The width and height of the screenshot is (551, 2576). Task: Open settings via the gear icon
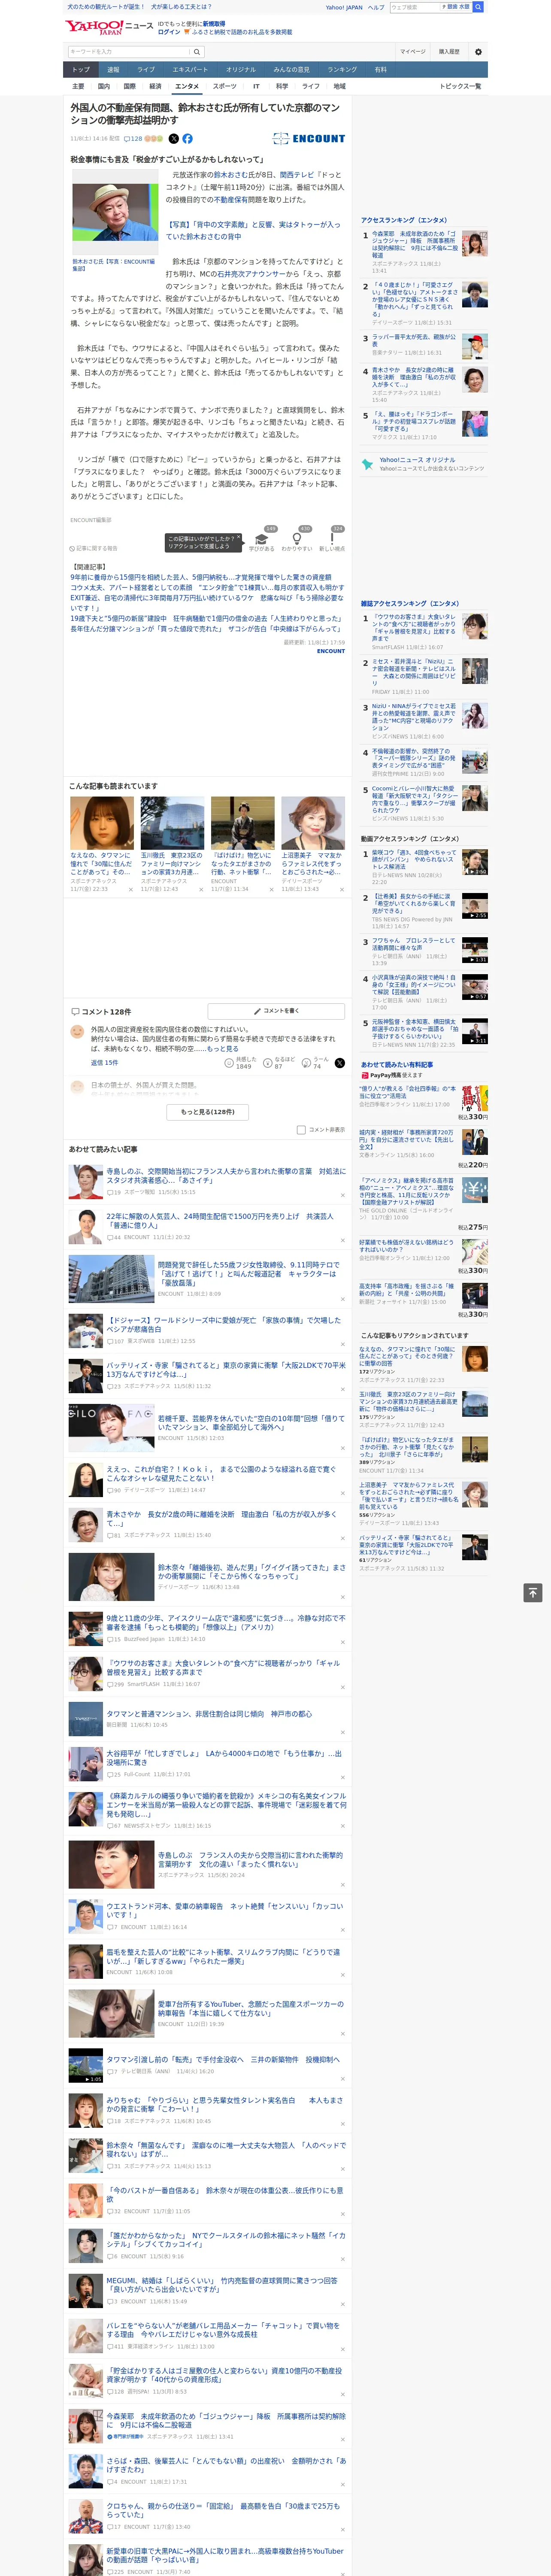478,52
